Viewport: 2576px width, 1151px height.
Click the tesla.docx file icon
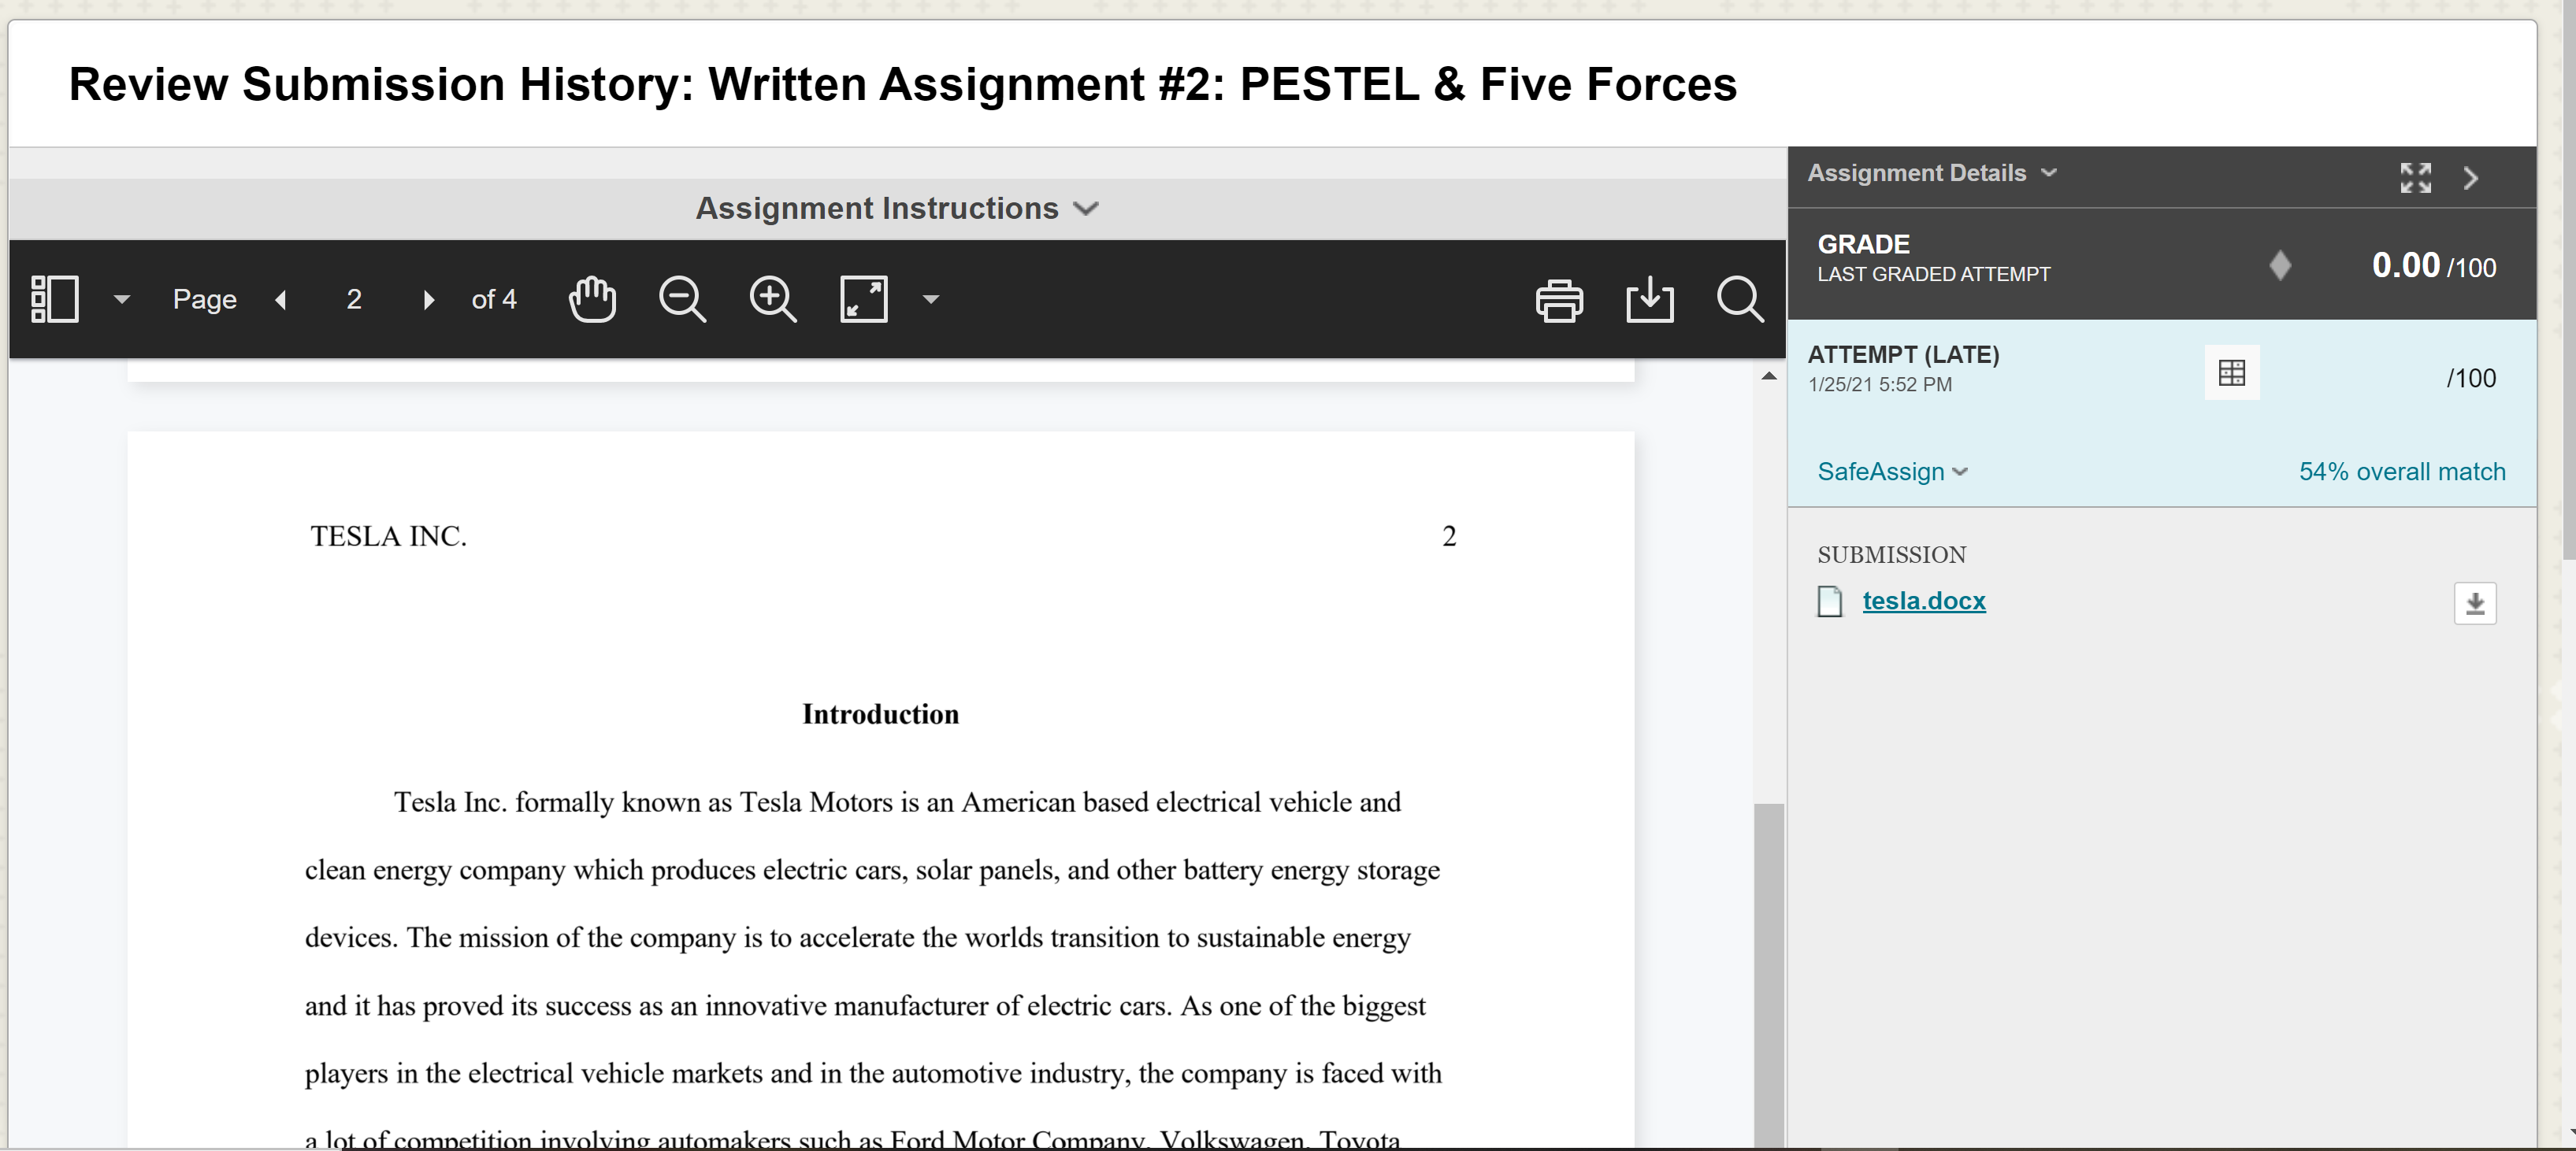coord(1829,601)
